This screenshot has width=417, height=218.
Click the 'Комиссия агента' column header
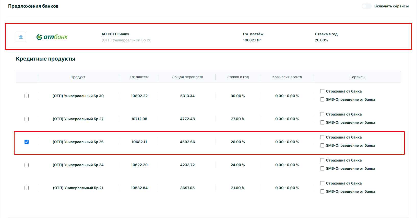pos(287,77)
